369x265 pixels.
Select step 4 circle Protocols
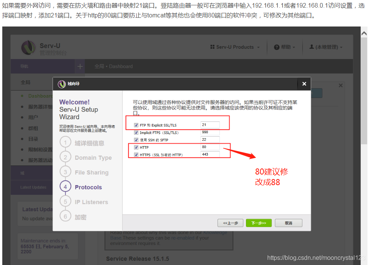[x=65, y=187]
